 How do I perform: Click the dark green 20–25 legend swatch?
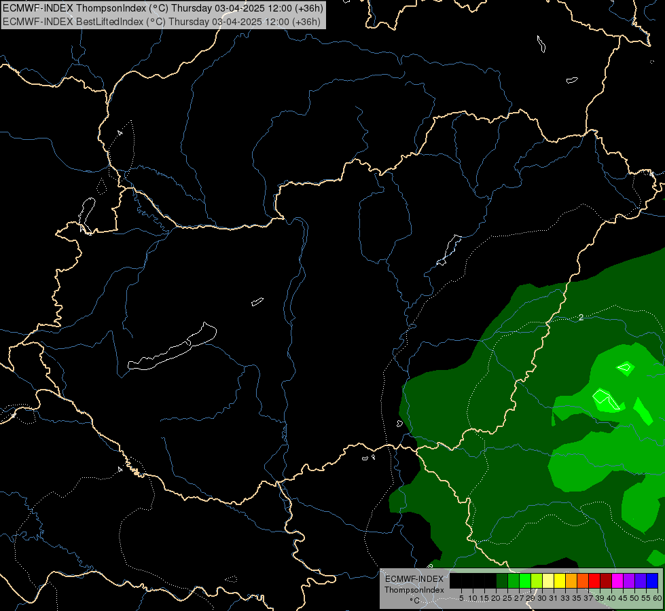coord(502,580)
